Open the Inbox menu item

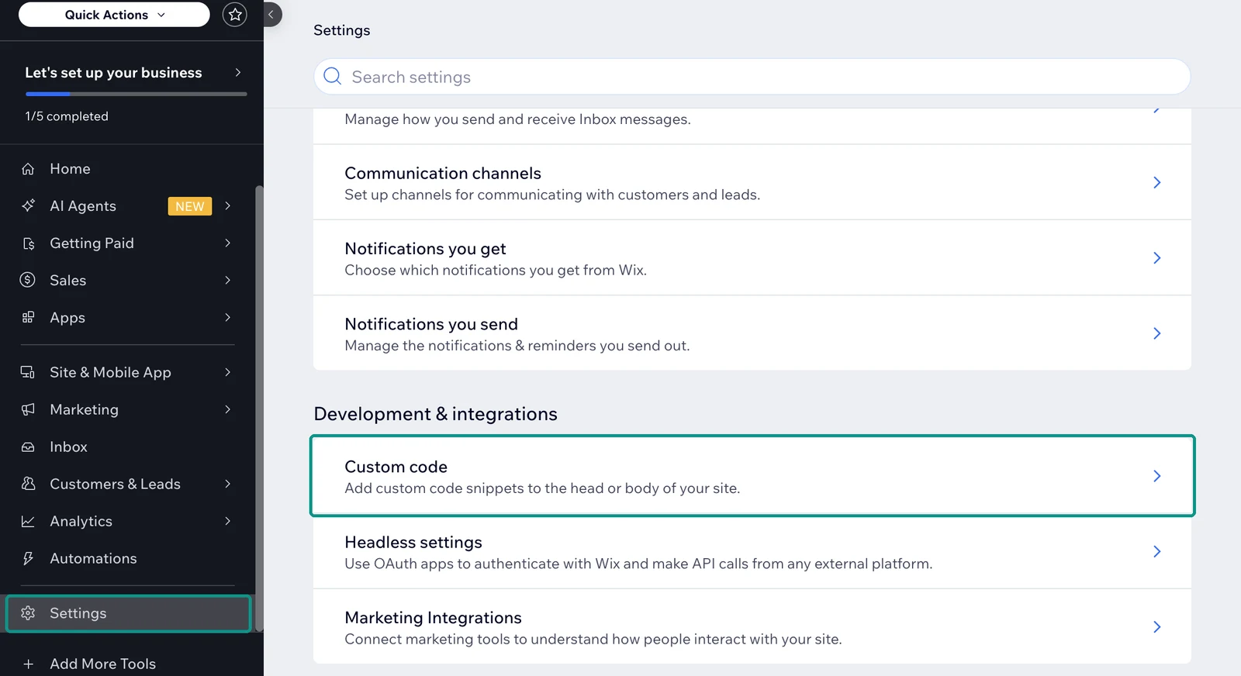click(x=128, y=447)
